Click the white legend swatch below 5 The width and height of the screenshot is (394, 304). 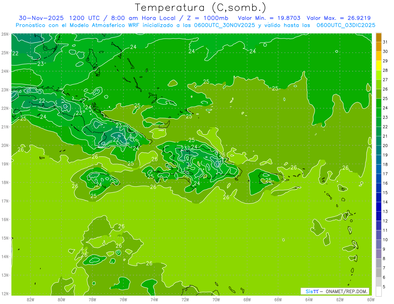click(x=379, y=291)
